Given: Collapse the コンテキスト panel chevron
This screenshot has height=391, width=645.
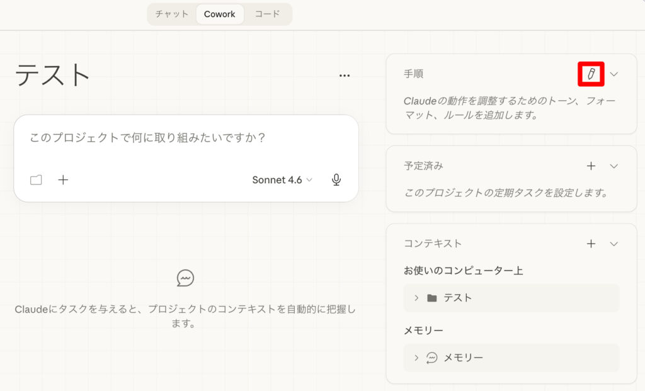Looking at the screenshot, I should (614, 244).
